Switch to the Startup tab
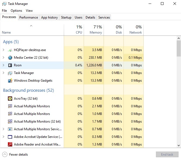181x160 pixels. pos(66,17)
